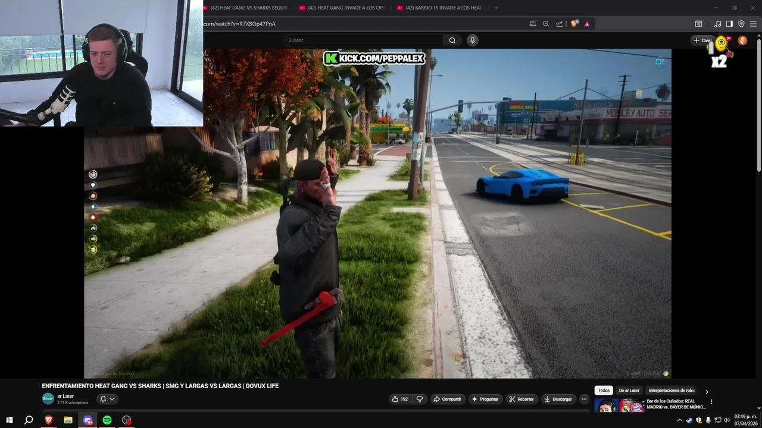Activate voice search microphone icon
Image resolution: width=762 pixels, height=428 pixels.
click(x=472, y=40)
